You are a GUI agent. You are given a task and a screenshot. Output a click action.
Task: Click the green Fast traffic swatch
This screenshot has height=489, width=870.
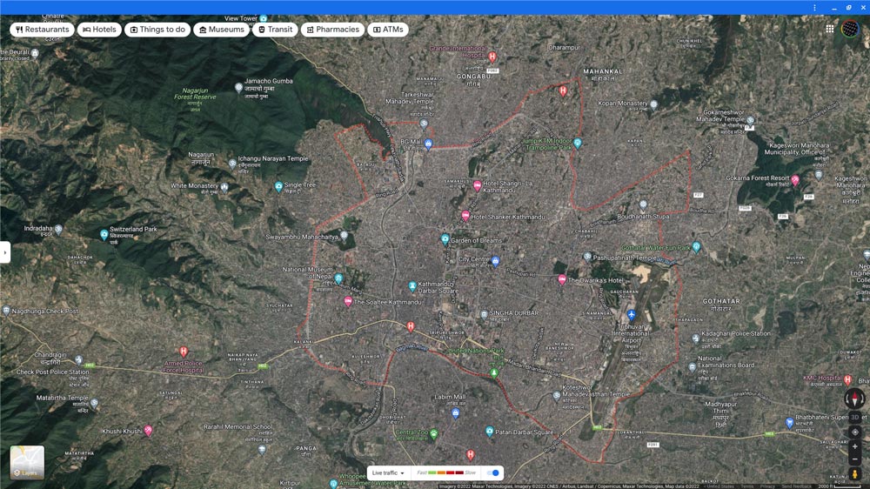432,473
